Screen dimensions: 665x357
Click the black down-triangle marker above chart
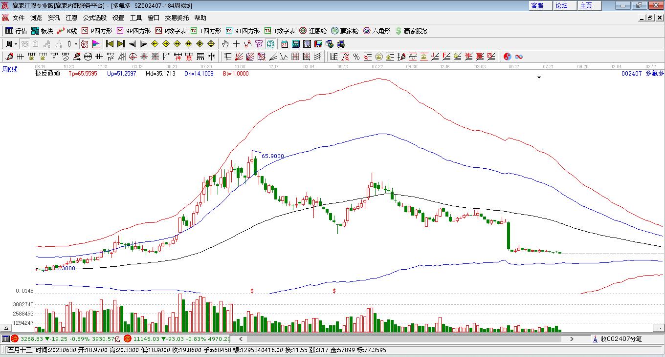539,77
